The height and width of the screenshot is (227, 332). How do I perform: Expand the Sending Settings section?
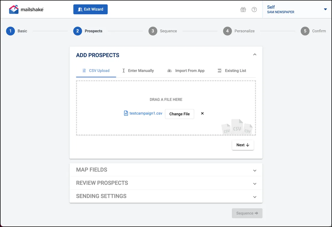166,196
